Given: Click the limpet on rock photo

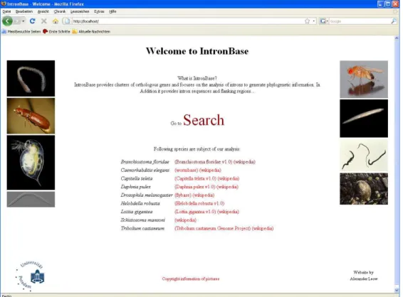Looking at the screenshot, I should 364,189.
